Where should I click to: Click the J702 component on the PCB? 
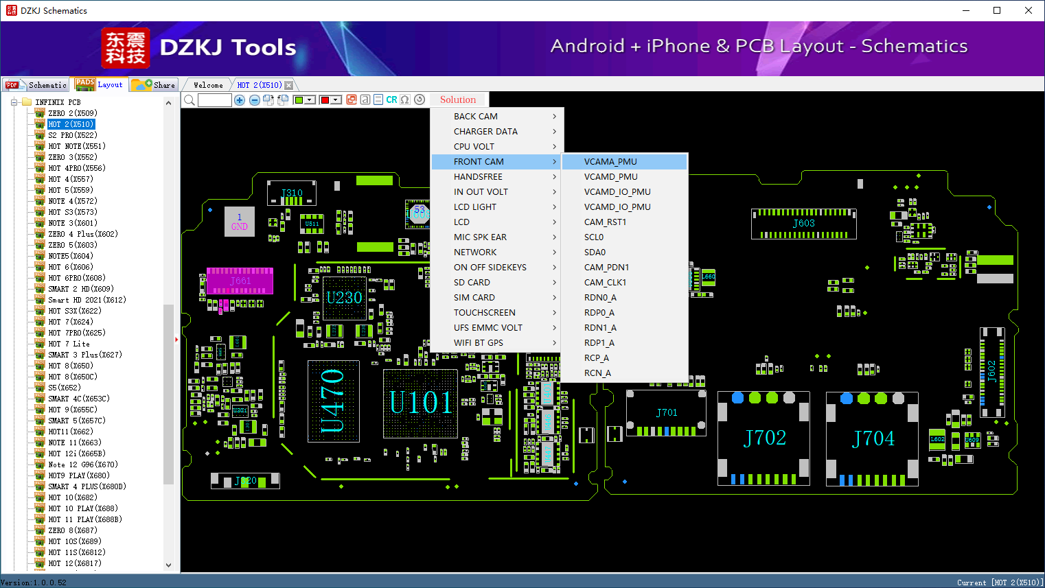(764, 438)
